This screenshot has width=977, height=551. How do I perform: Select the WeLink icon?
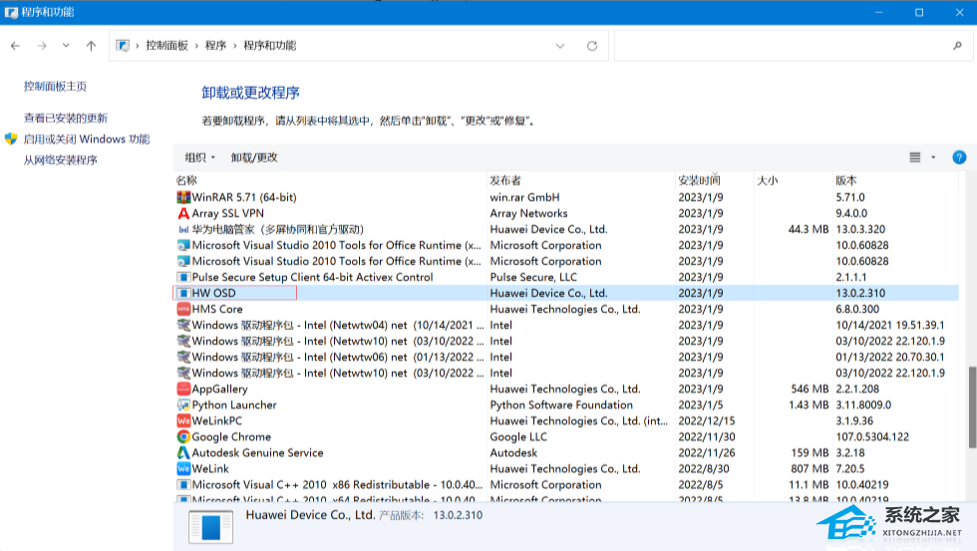coord(183,469)
